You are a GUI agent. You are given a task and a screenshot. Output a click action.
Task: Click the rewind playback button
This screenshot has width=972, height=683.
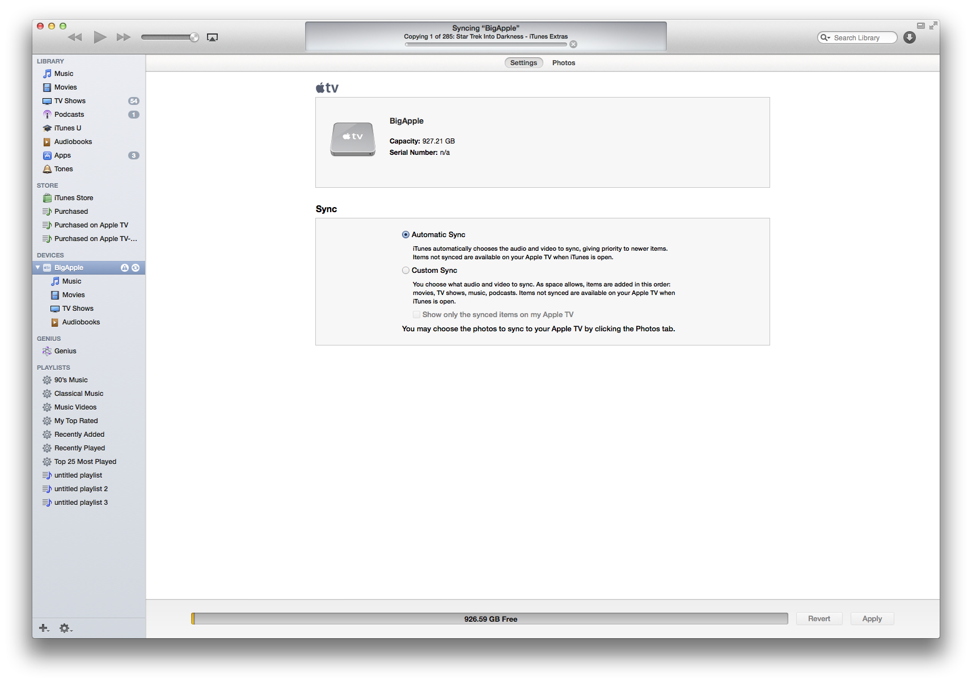point(75,37)
